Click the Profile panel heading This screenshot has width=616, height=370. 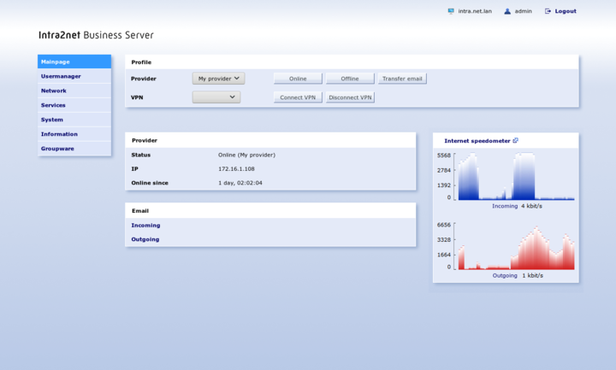click(141, 62)
